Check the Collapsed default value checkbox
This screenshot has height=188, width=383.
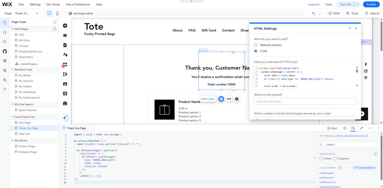[x=335, y=159]
